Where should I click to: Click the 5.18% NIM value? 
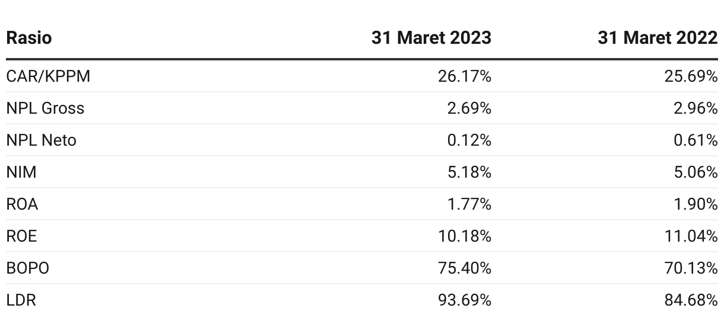[x=469, y=172]
